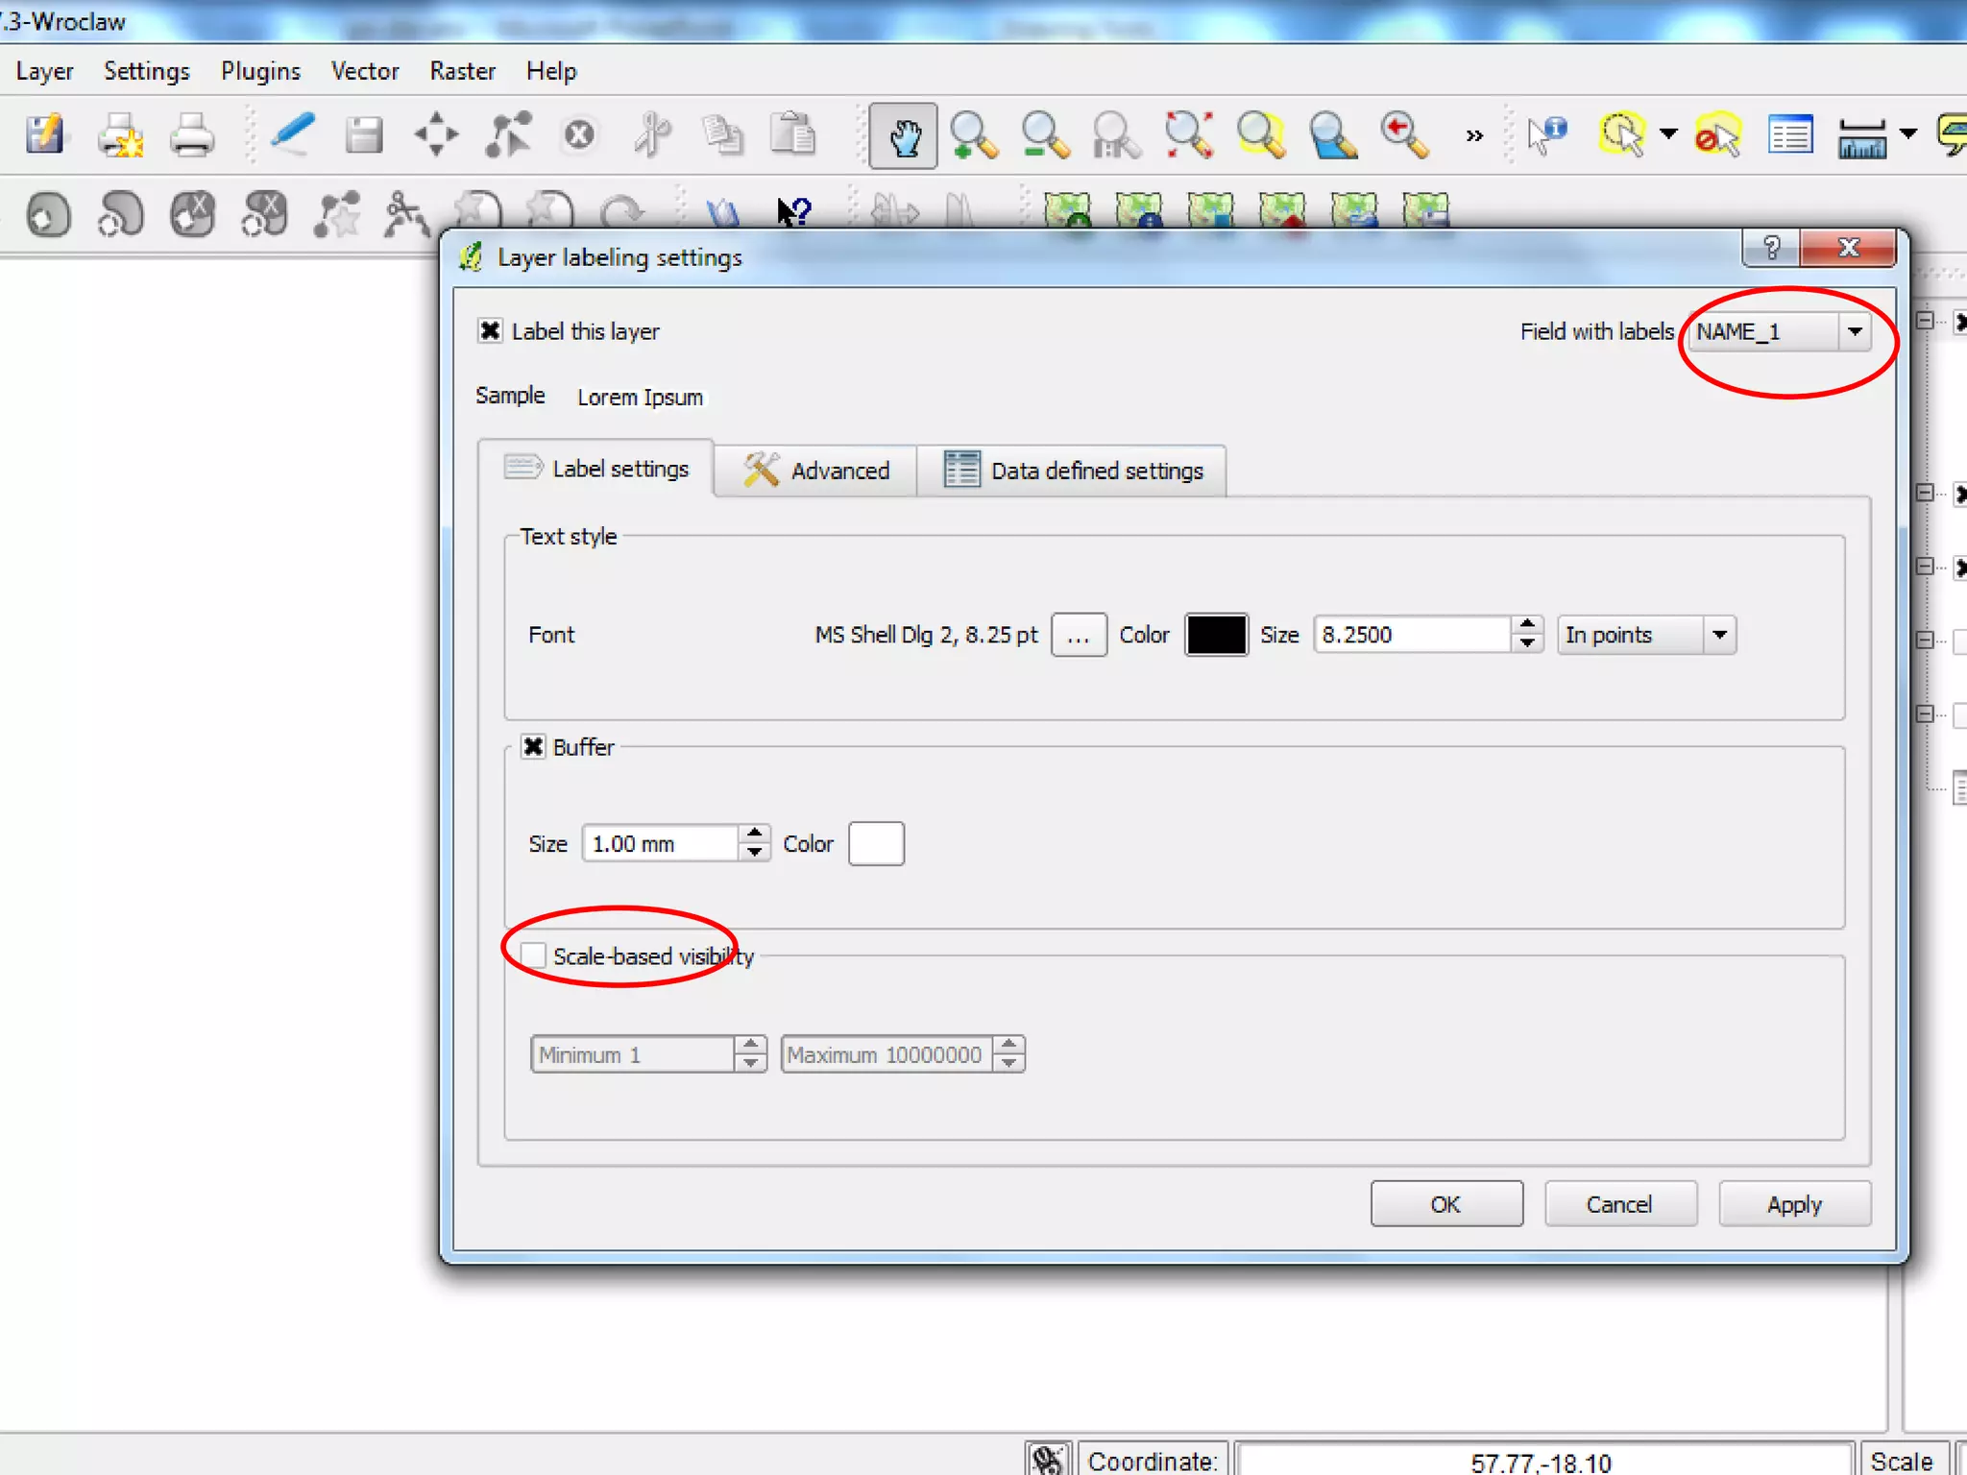Click the Toggle Editing pencil icon
Image resolution: width=1967 pixels, height=1475 pixels.
(292, 135)
